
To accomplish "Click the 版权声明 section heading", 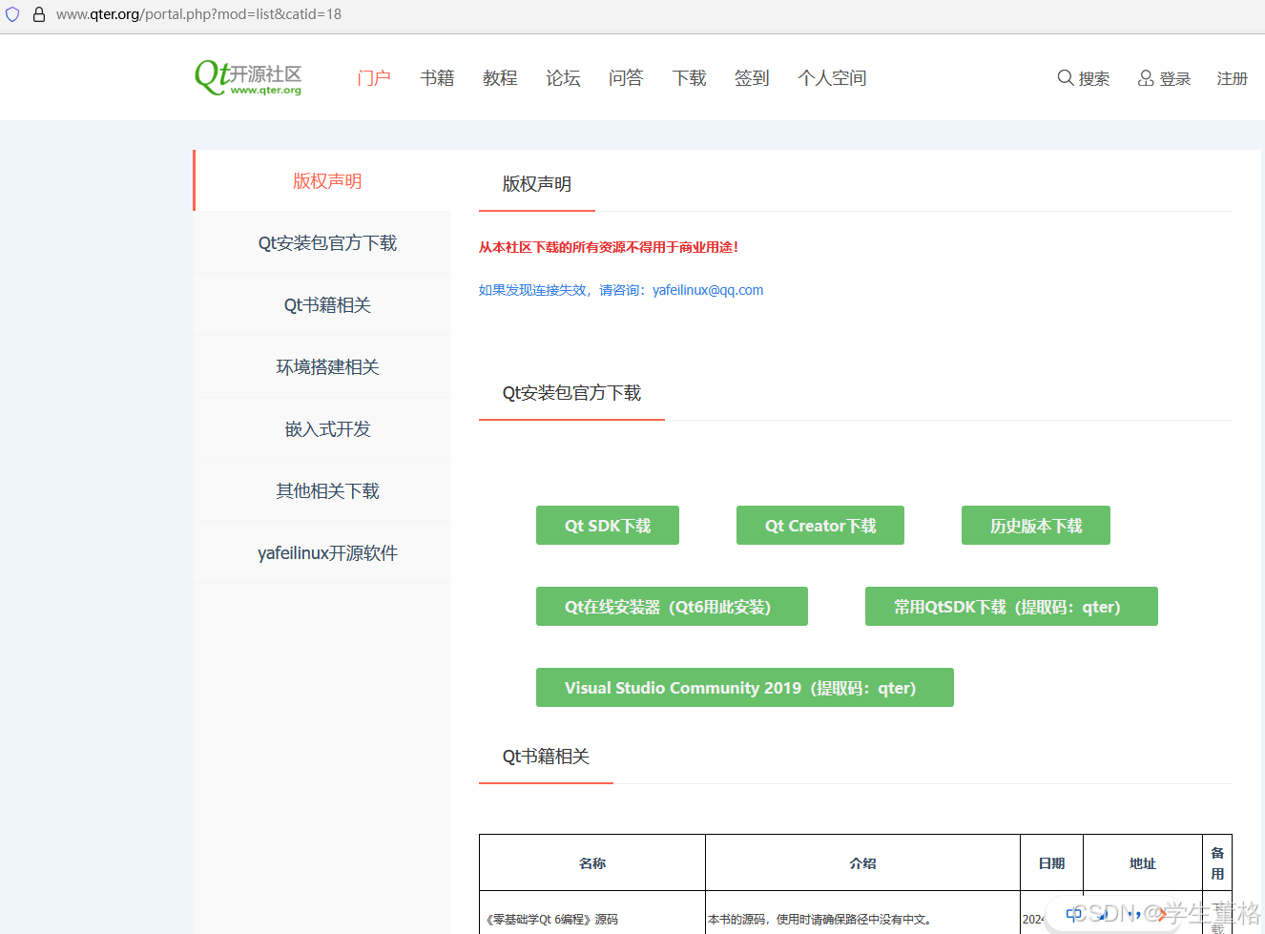I will point(537,184).
